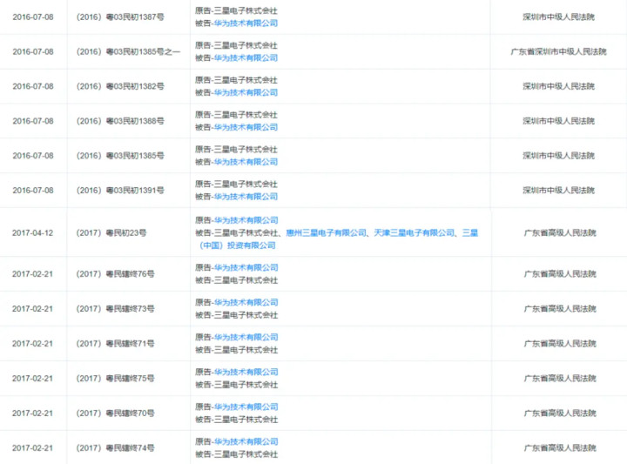Open 华为技术有限公司 link in the 粤03民初1382号 row
The image size is (627, 464).
tap(246, 93)
